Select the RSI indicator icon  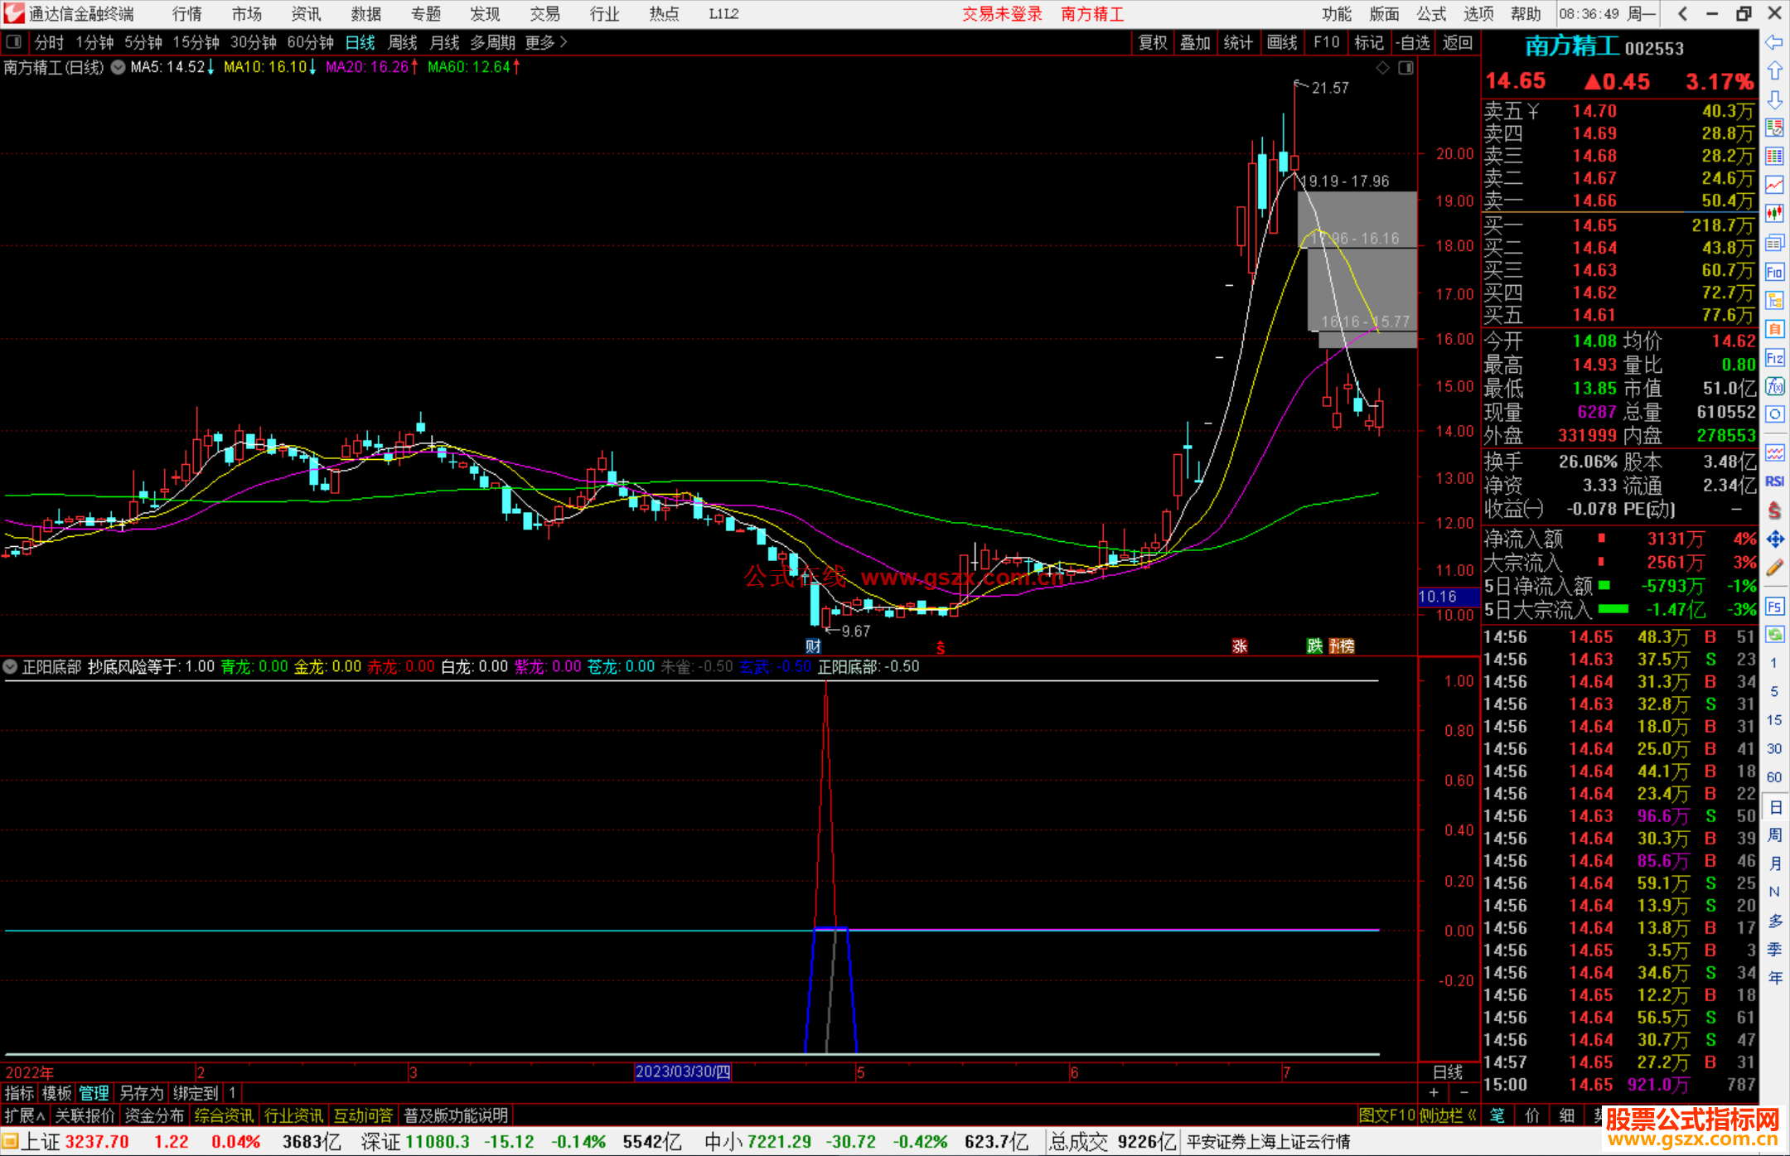click(1774, 481)
